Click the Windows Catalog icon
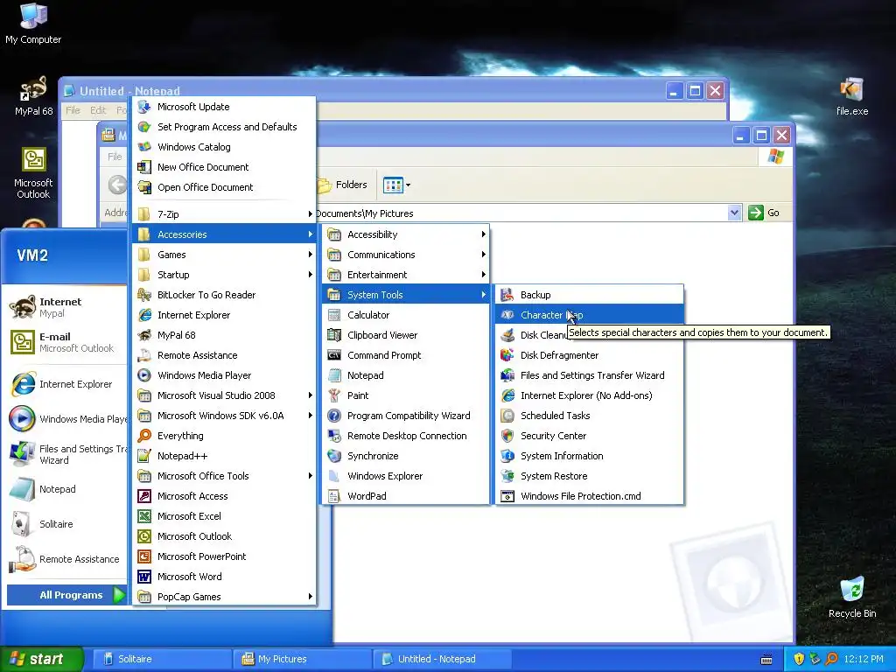896x672 pixels. (144, 147)
